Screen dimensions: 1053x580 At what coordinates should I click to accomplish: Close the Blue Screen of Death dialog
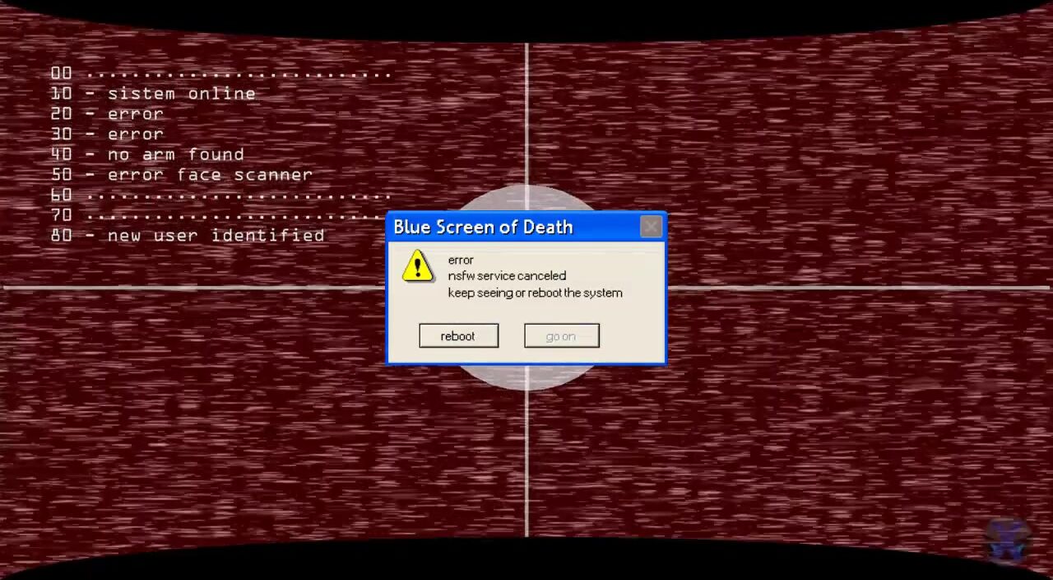tap(651, 227)
